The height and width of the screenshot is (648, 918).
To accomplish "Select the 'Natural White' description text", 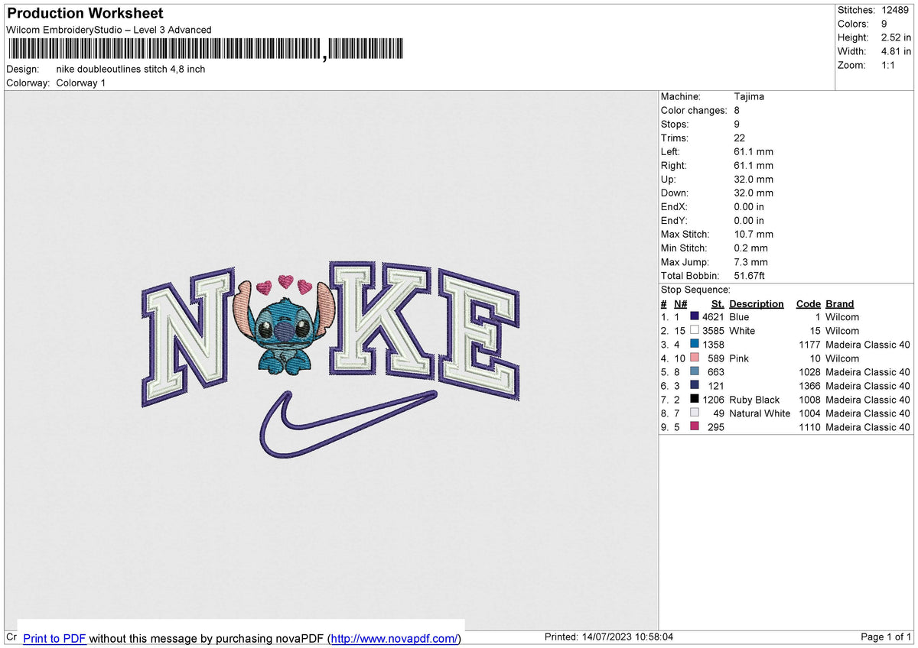I will [760, 413].
